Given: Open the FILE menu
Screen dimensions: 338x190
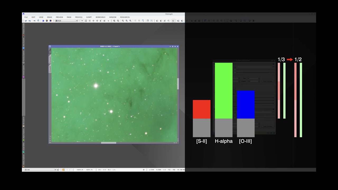Looking at the screenshot, I should tap(26, 17).
